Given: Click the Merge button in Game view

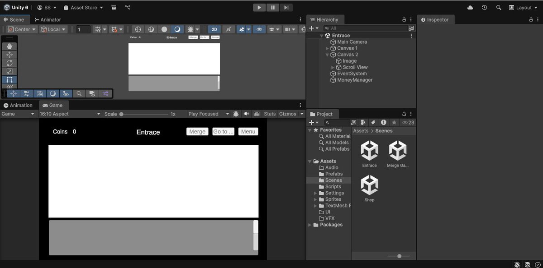Looking at the screenshot, I should pyautogui.click(x=197, y=132).
